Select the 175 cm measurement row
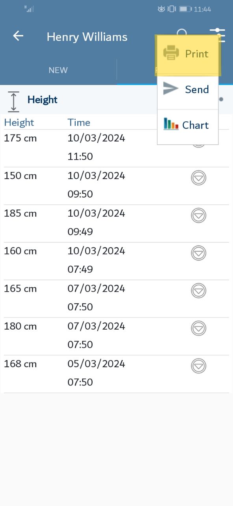Viewport: 233px width, 506px height. click(x=116, y=148)
